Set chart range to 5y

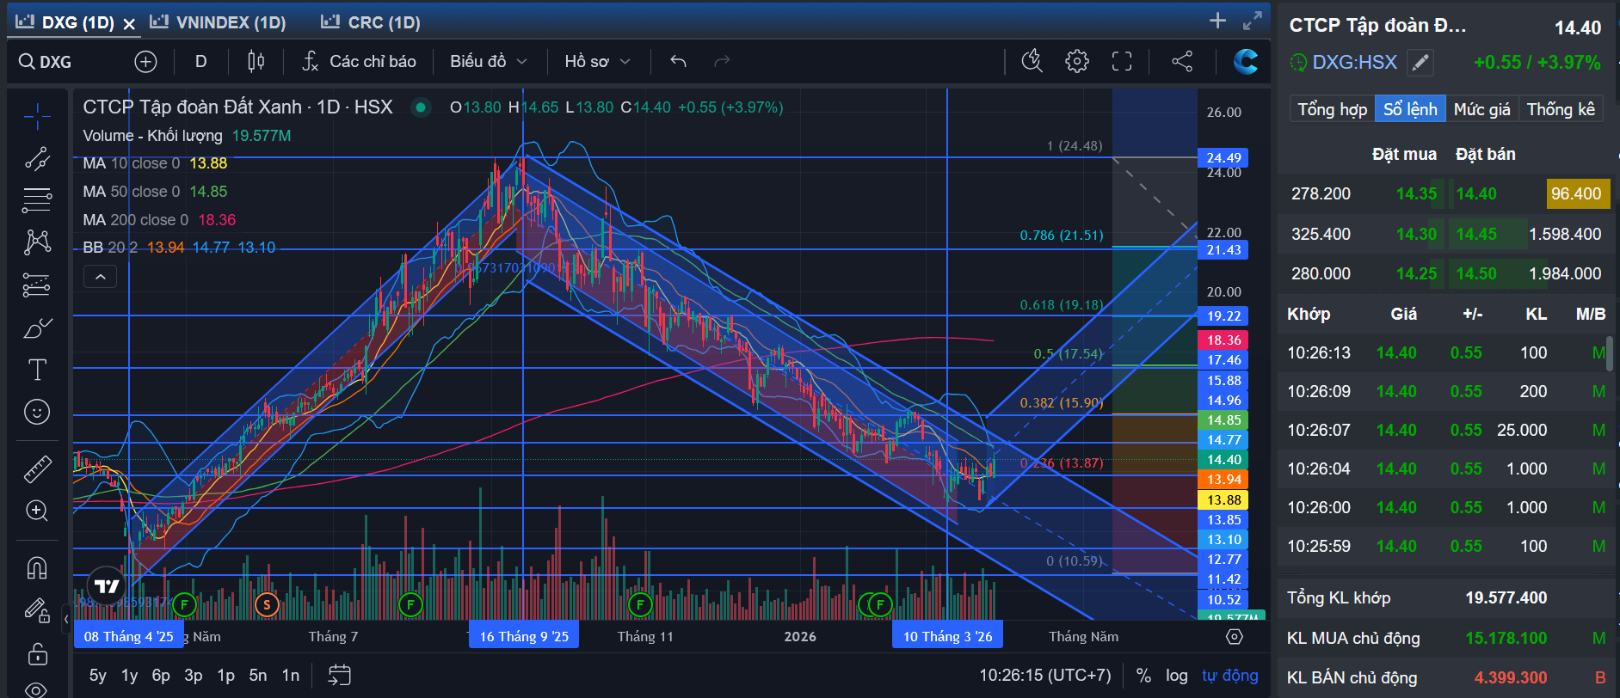[x=98, y=676]
